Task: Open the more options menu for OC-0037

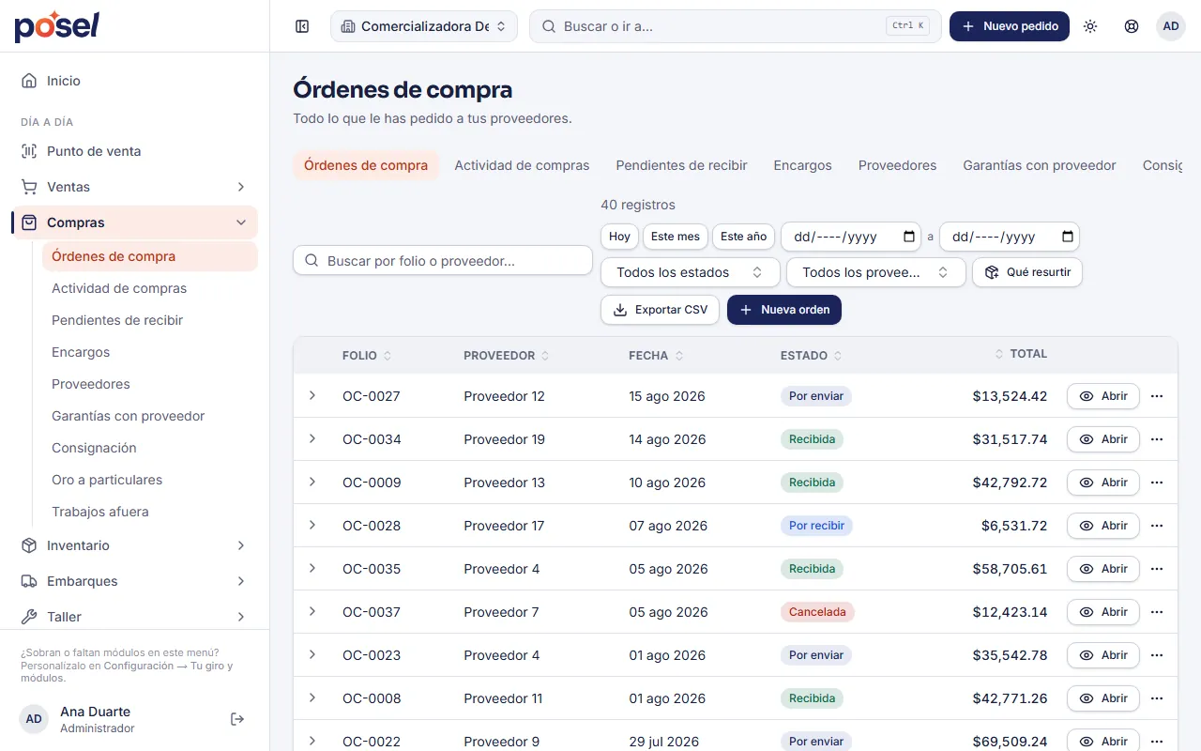Action: [x=1157, y=612]
